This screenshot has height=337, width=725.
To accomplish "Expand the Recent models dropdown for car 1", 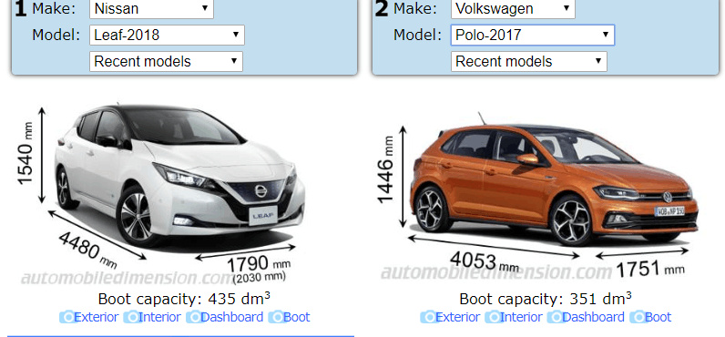I will [x=166, y=62].
